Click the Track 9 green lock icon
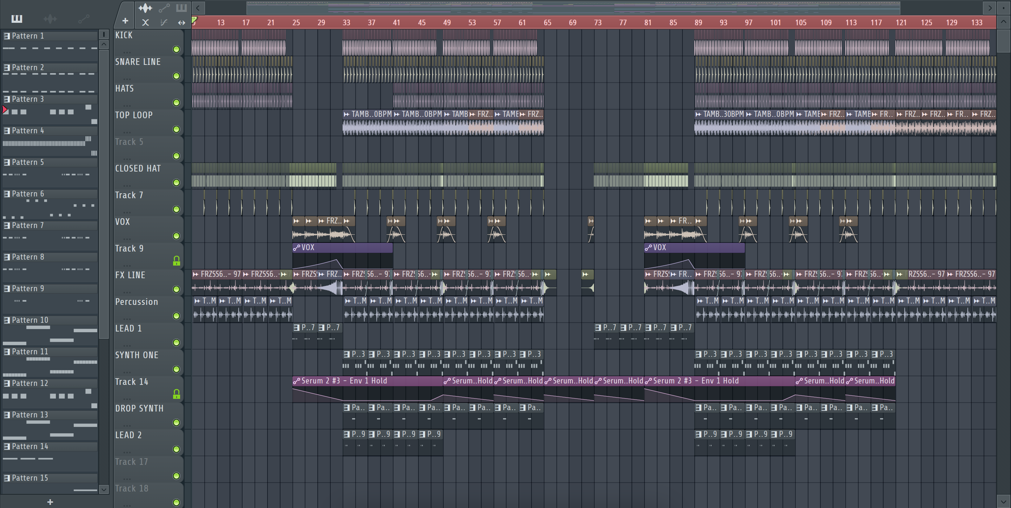Image resolution: width=1011 pixels, height=508 pixels. [177, 260]
